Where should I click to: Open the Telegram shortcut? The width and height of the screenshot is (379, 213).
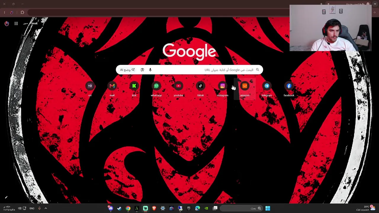[267, 89]
